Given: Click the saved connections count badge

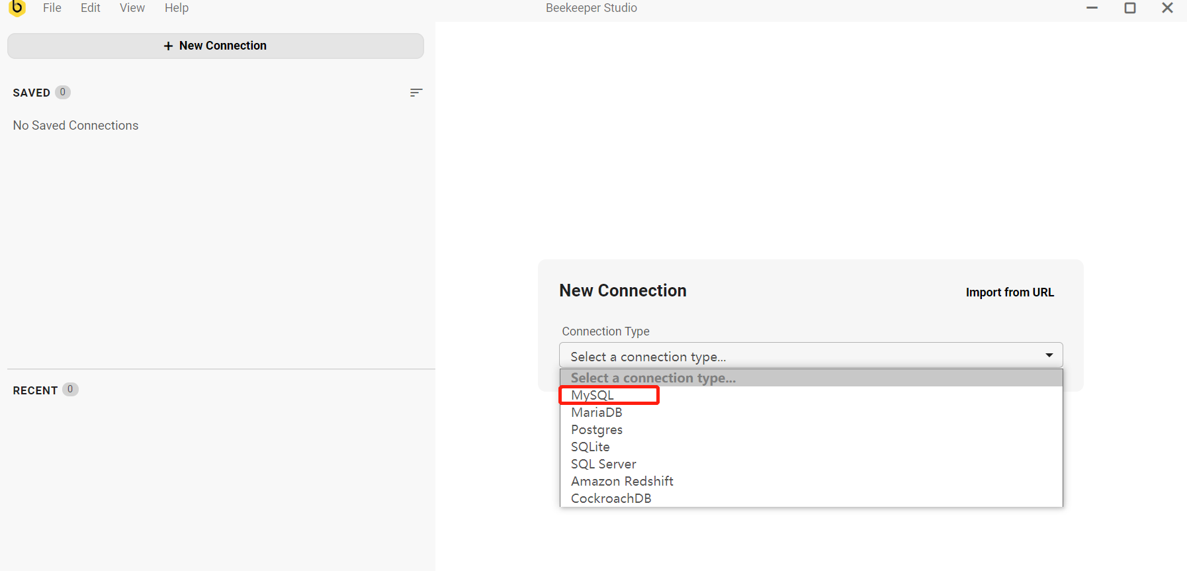Looking at the screenshot, I should tap(63, 92).
